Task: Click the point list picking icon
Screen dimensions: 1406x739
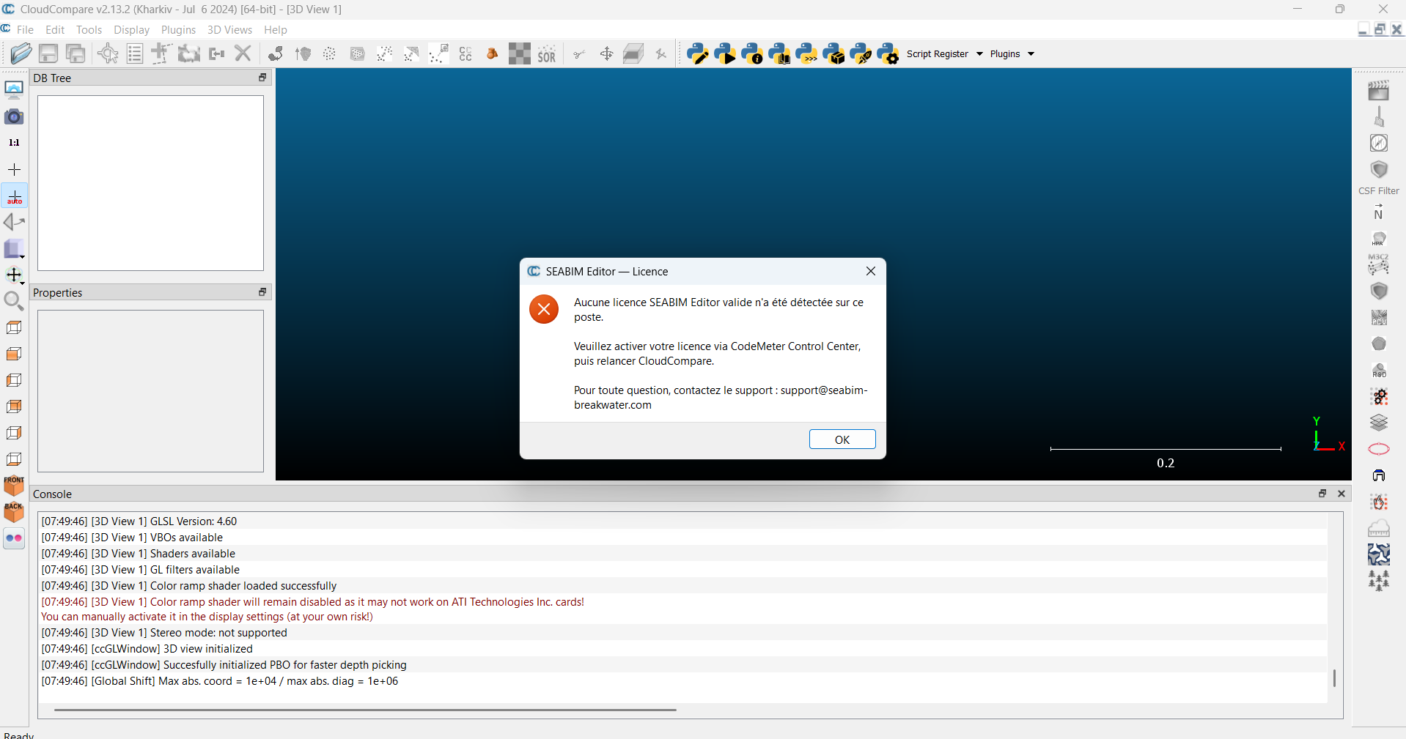Action: 135,53
